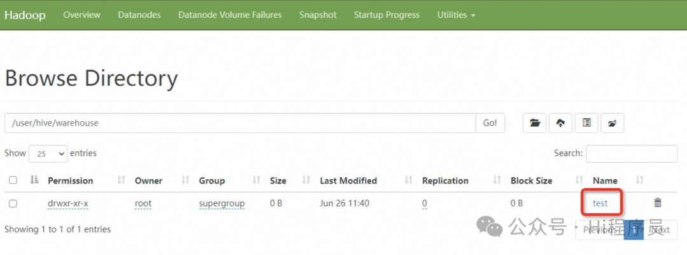Click the root owner value
The height and width of the screenshot is (255, 687).
point(143,203)
